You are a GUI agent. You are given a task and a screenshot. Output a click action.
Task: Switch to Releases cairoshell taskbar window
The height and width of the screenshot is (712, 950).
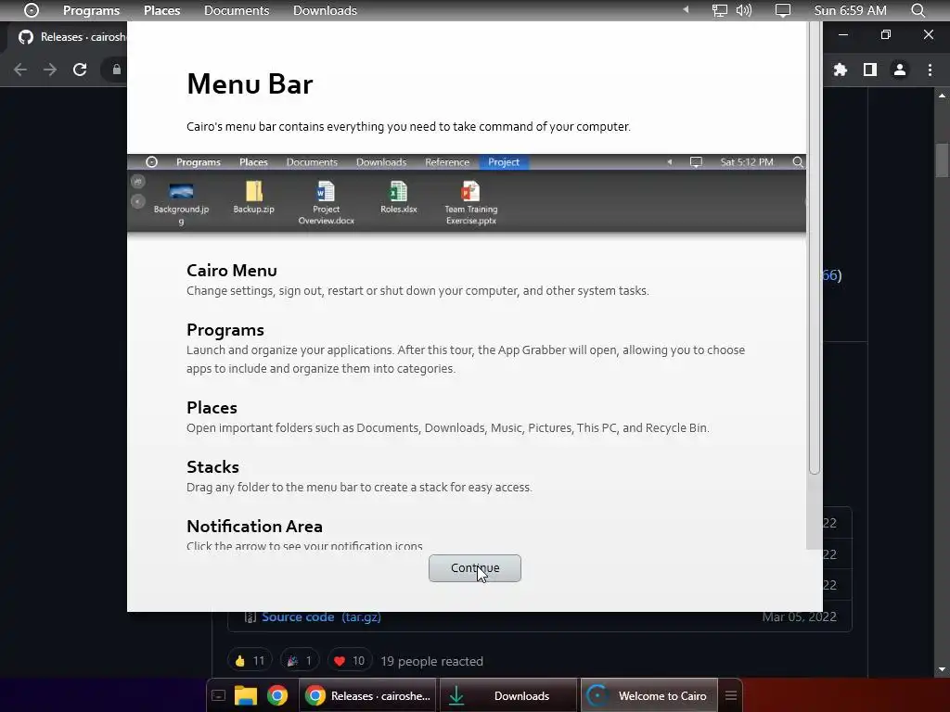[368, 695]
